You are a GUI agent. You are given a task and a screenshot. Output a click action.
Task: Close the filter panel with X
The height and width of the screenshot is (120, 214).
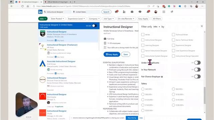[202, 26]
